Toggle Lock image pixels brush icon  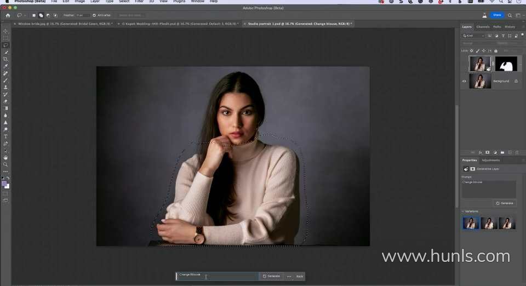(478, 50)
